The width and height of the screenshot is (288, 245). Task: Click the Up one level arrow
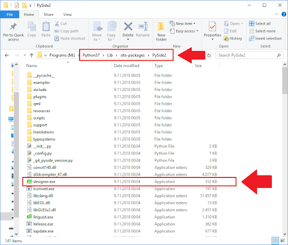pyautogui.click(x=31, y=55)
